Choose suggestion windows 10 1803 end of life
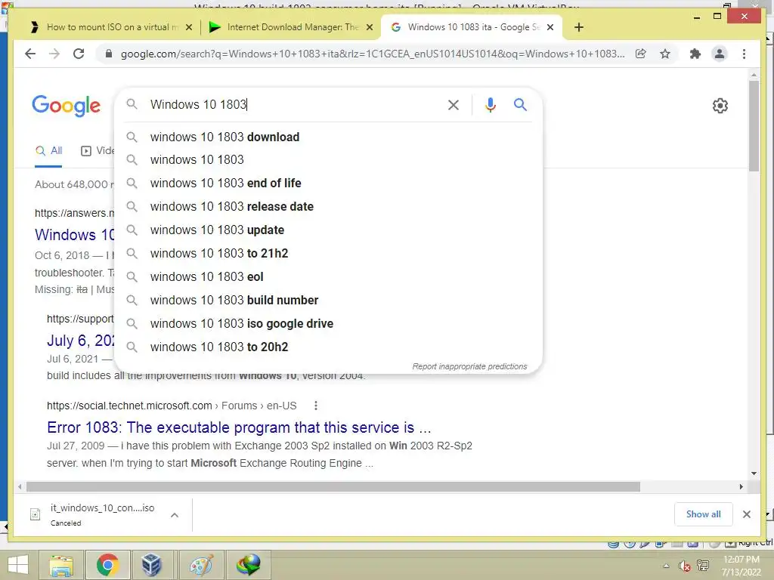The height and width of the screenshot is (580, 774). pos(328,183)
